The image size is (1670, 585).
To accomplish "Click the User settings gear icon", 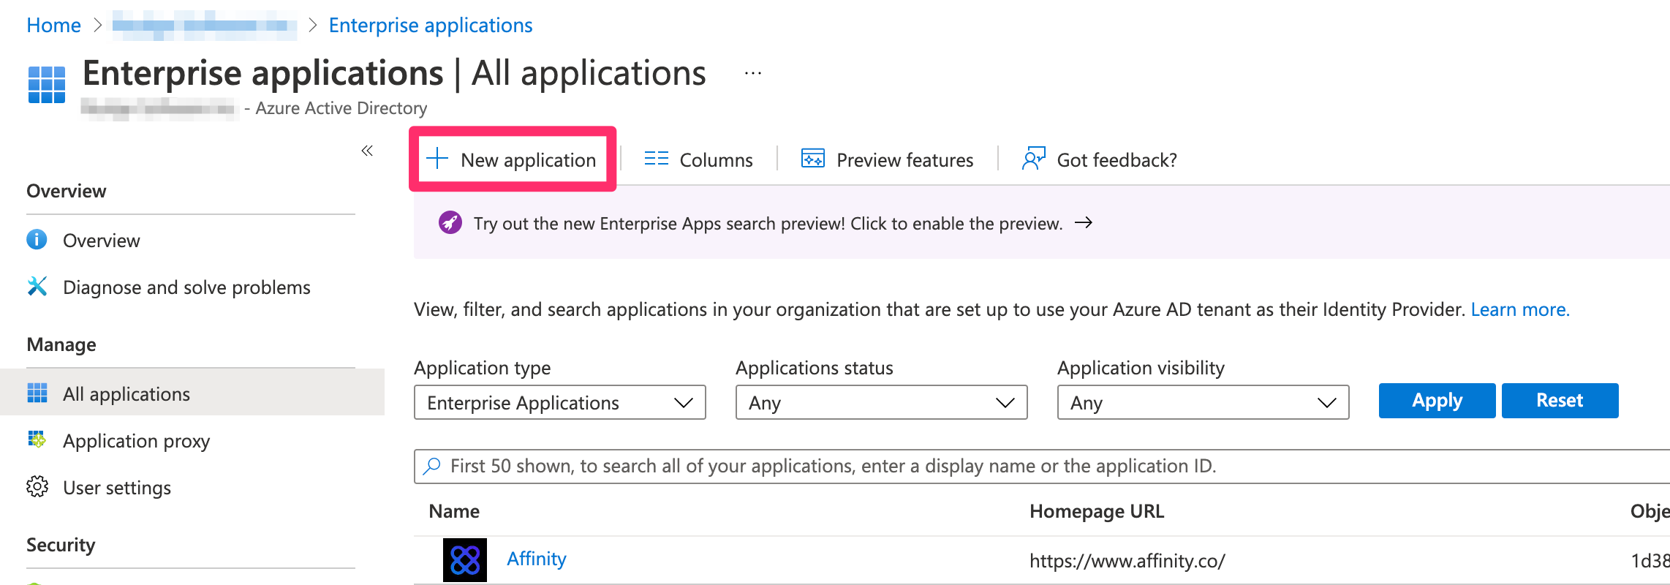I will click(37, 487).
